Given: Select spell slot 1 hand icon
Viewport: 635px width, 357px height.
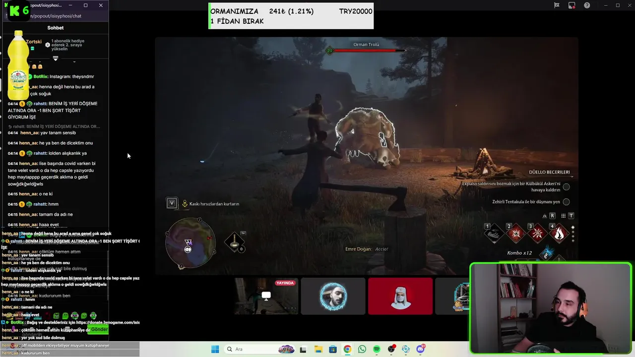Looking at the screenshot, I should [x=494, y=233].
